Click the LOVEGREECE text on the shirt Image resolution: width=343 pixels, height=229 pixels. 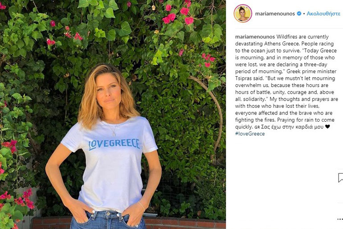(x=114, y=144)
